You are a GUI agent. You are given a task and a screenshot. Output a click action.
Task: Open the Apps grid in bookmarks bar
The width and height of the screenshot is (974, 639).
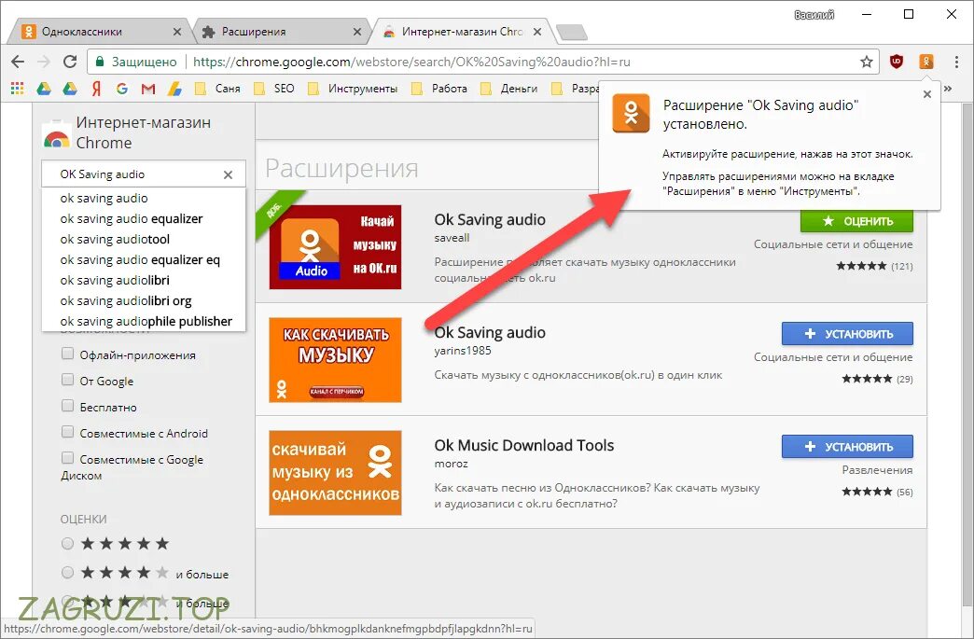point(18,89)
